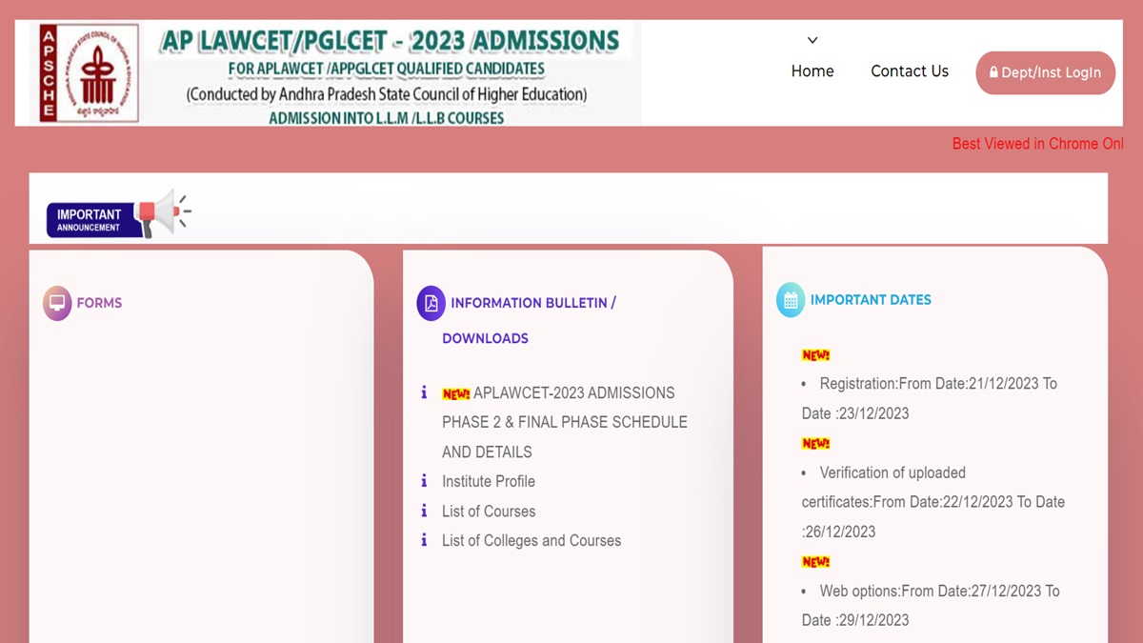Click the INFORMATION BULLETIN / DOWNLOADS heading

click(x=529, y=320)
